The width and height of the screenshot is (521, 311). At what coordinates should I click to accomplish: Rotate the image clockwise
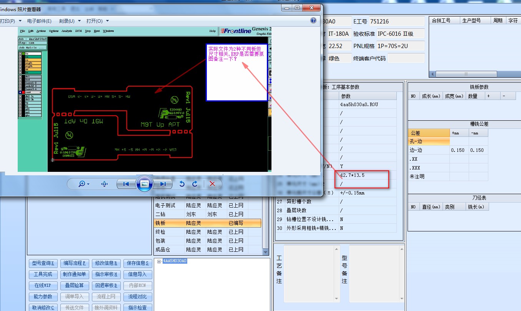pyautogui.click(x=195, y=184)
